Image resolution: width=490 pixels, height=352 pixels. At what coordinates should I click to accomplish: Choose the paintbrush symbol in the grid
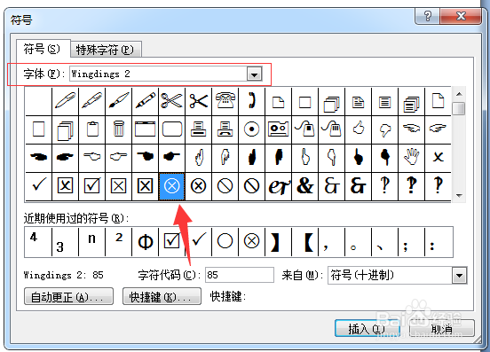tap(118, 101)
